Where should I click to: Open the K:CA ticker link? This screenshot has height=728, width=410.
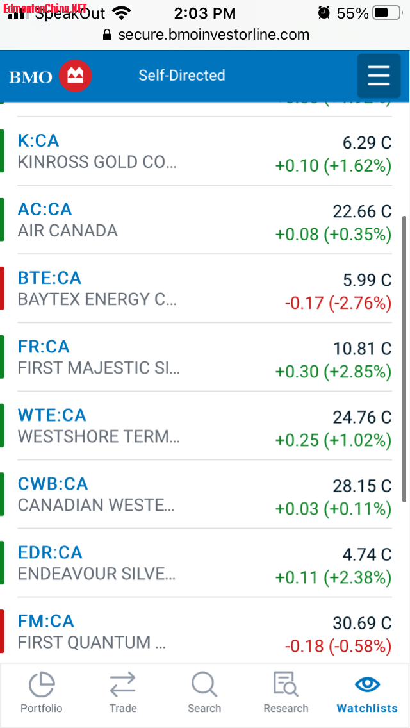[38, 140]
